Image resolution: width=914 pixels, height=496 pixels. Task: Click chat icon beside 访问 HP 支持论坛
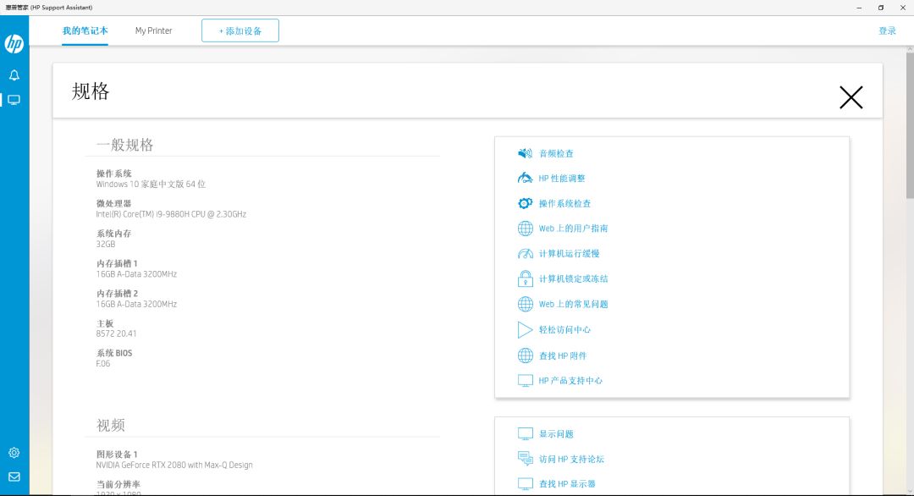pos(526,459)
